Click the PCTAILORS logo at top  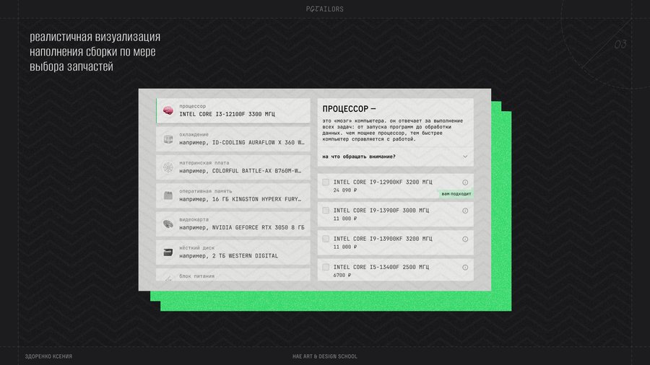[324, 9]
